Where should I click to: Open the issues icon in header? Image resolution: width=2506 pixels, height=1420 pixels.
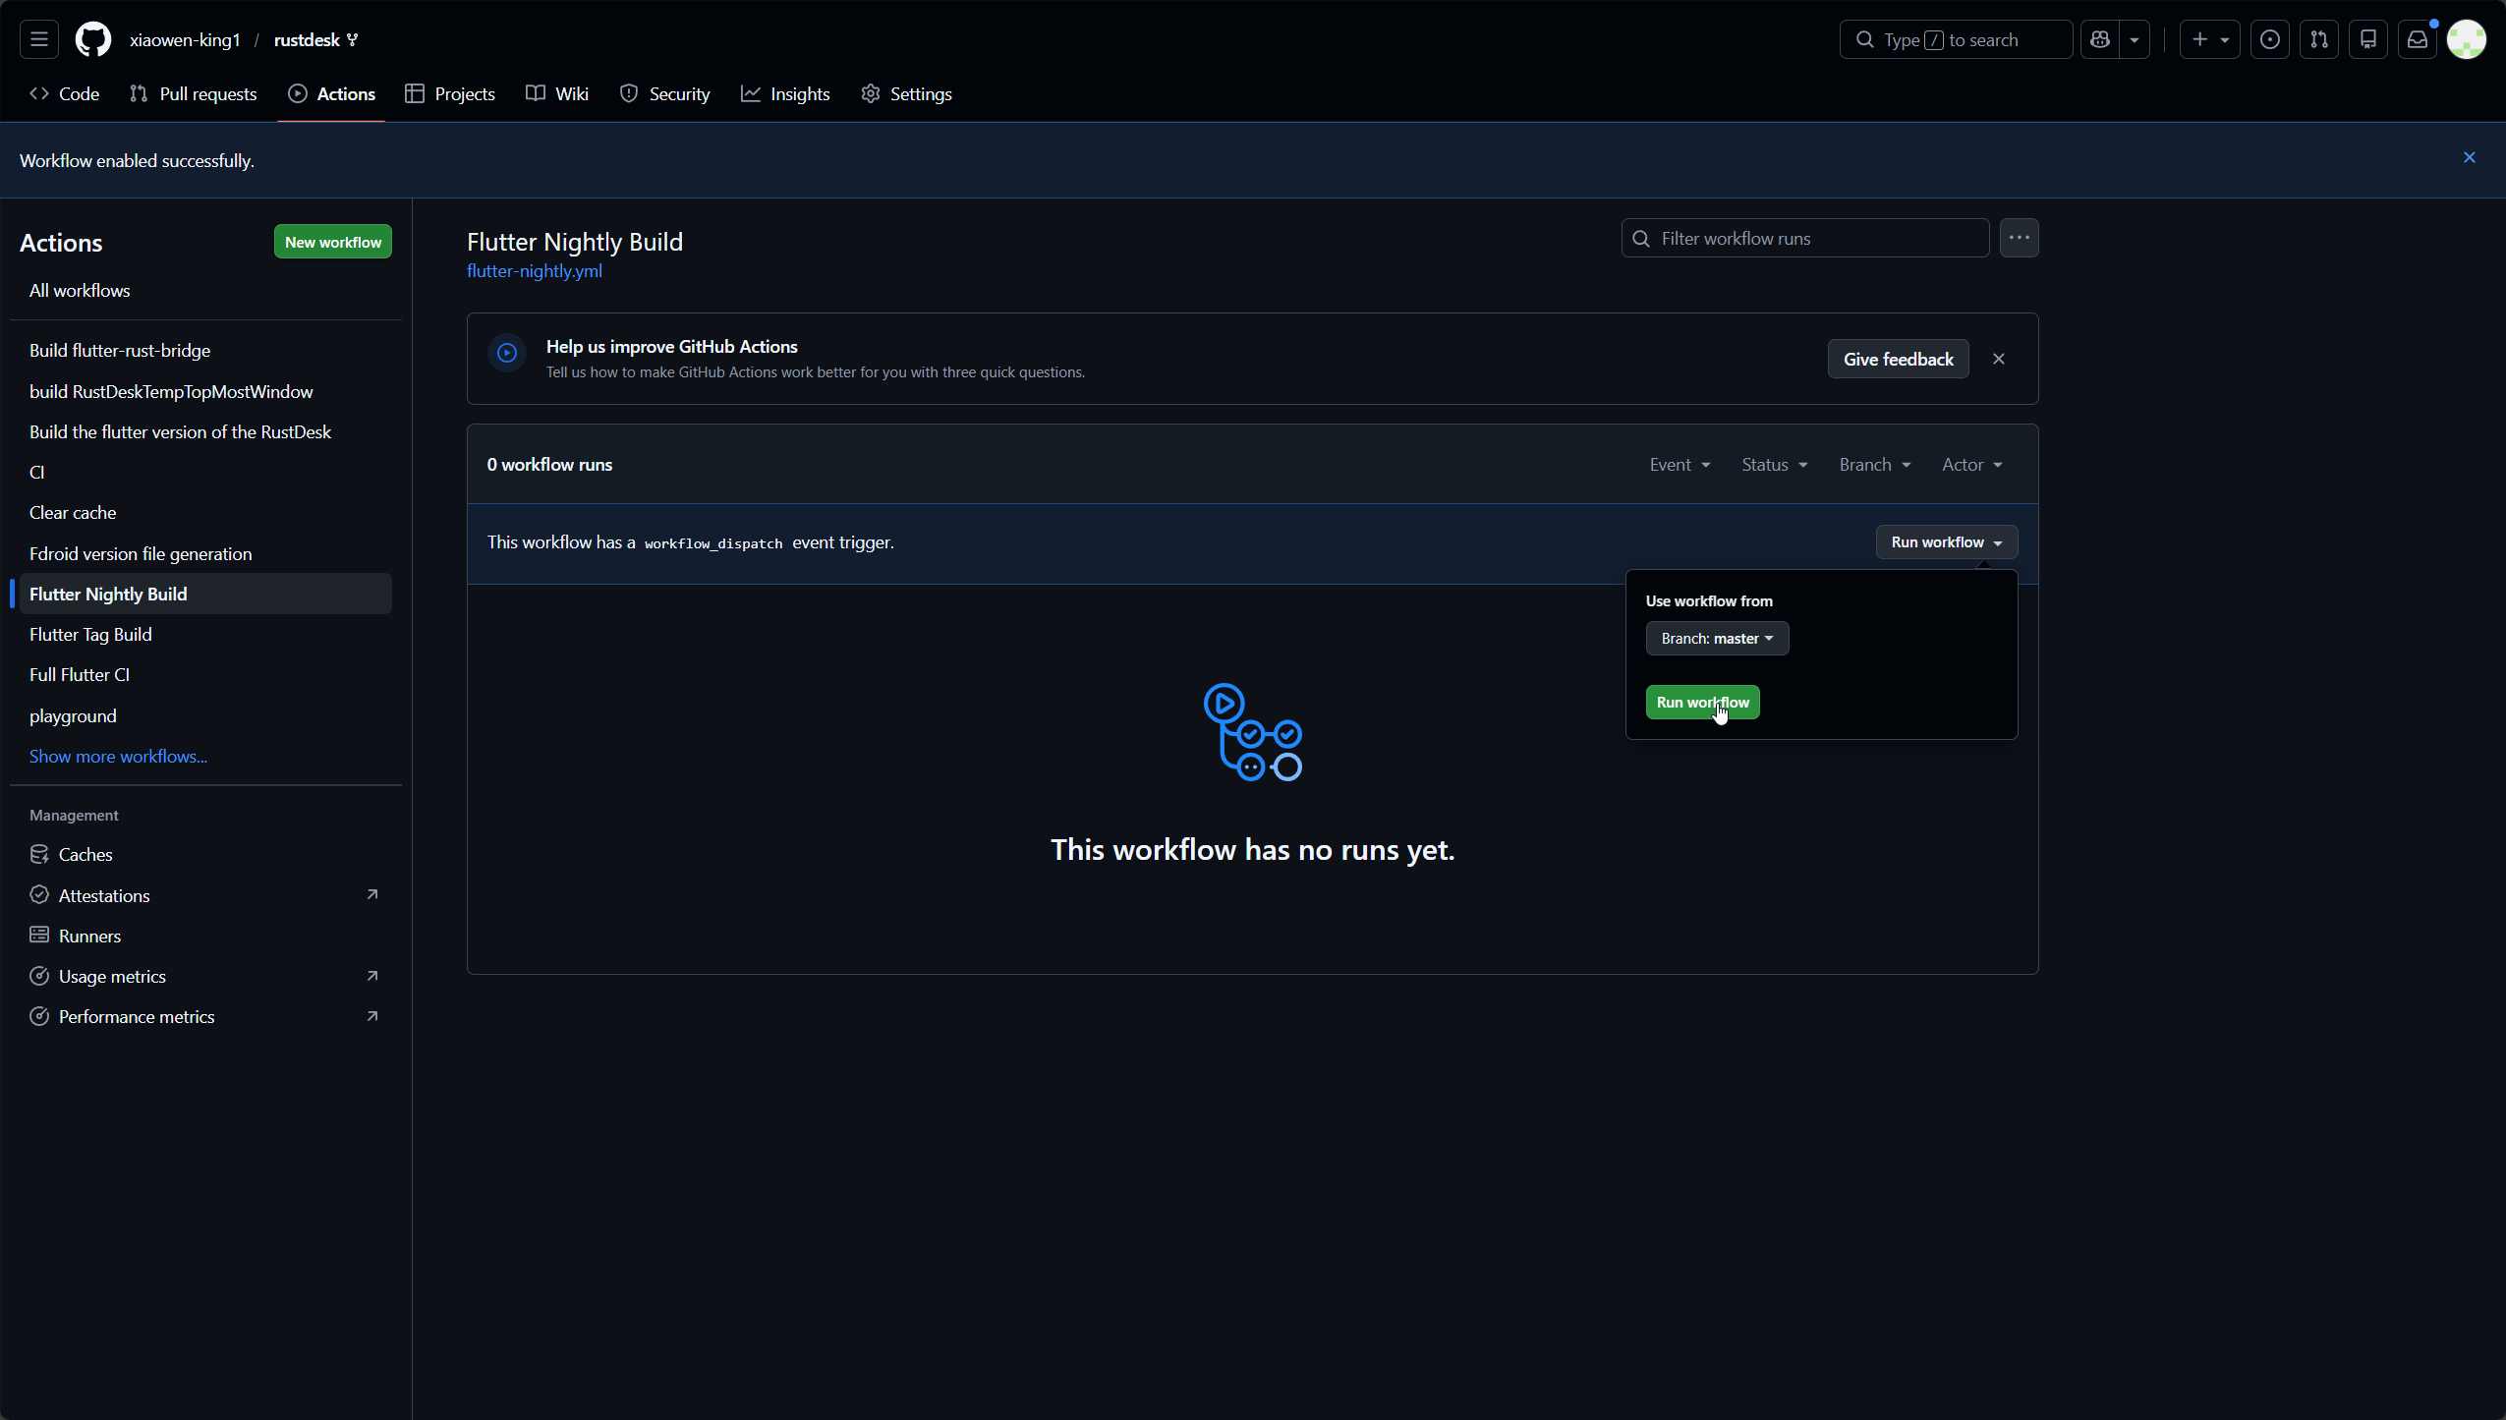(x=2269, y=39)
